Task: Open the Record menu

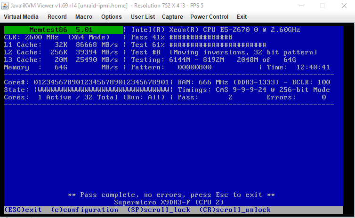Action: tap(57, 17)
